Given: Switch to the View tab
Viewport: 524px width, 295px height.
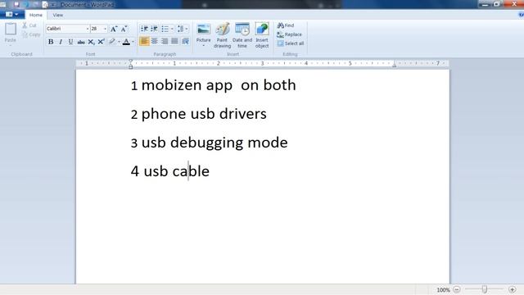Looking at the screenshot, I should click(58, 15).
